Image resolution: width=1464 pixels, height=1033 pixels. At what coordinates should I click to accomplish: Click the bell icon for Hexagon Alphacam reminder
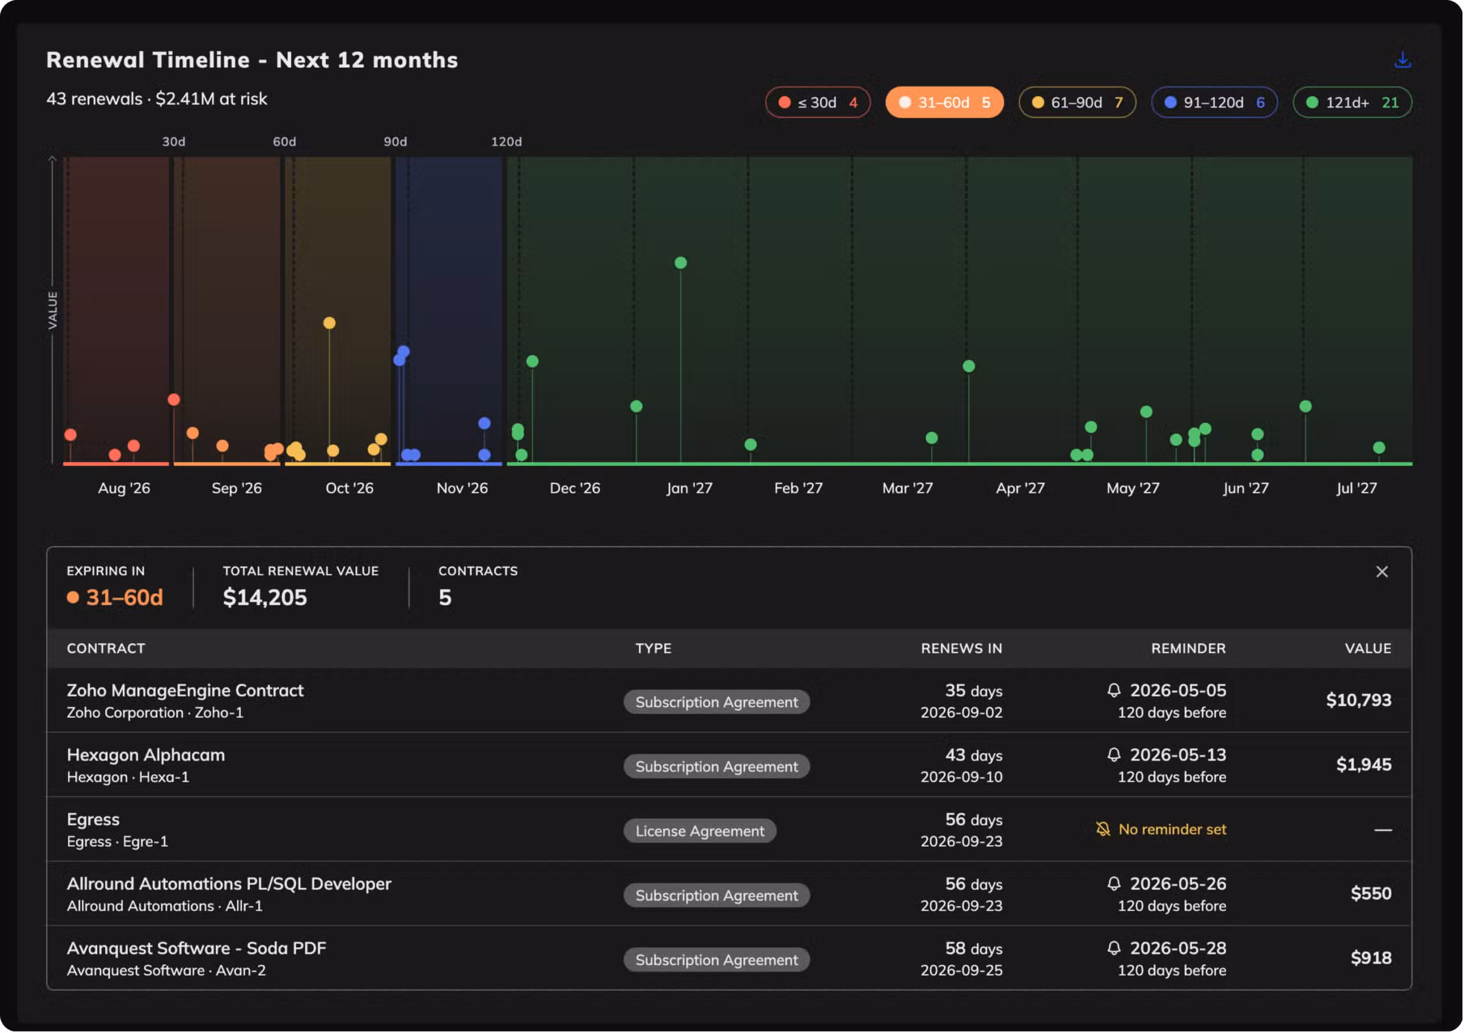pyautogui.click(x=1114, y=754)
